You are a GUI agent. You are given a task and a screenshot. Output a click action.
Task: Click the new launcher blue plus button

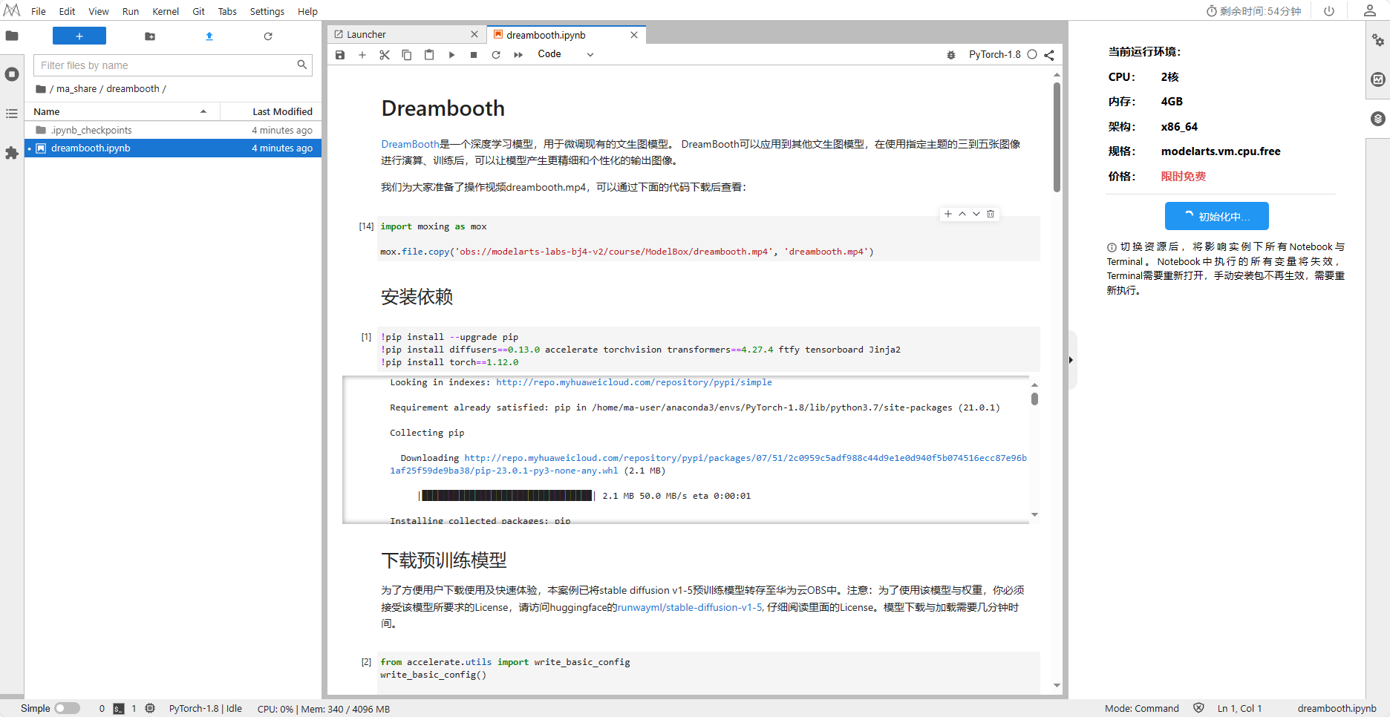pyautogui.click(x=79, y=36)
